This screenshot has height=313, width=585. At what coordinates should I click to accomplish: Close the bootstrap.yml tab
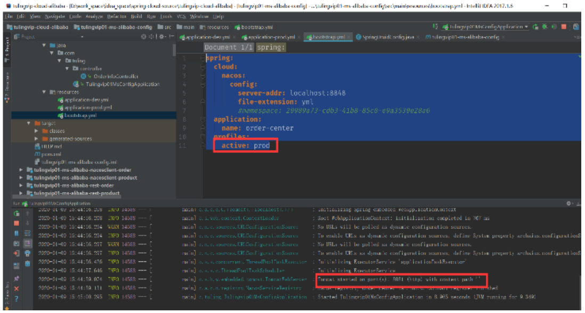point(349,37)
